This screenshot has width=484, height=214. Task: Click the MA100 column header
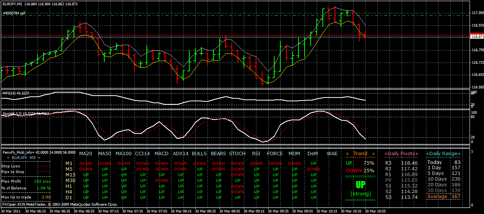click(x=124, y=154)
